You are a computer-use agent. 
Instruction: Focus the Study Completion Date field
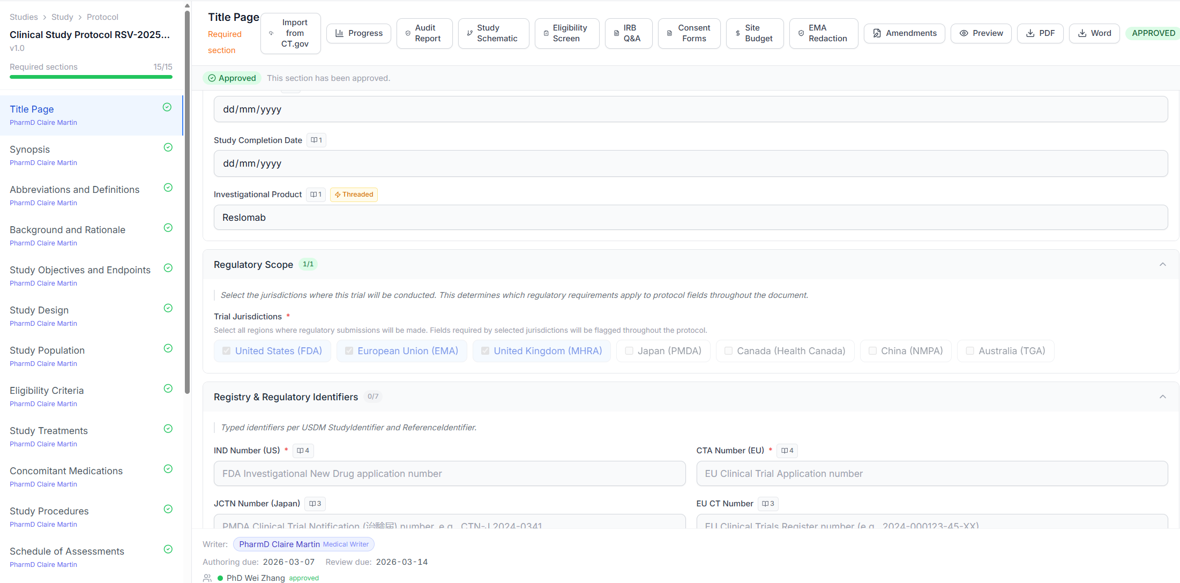coord(690,163)
